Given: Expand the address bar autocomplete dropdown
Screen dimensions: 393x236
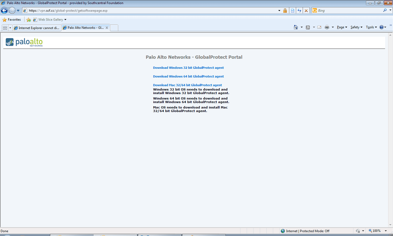Looking at the screenshot, I should pos(279,11).
